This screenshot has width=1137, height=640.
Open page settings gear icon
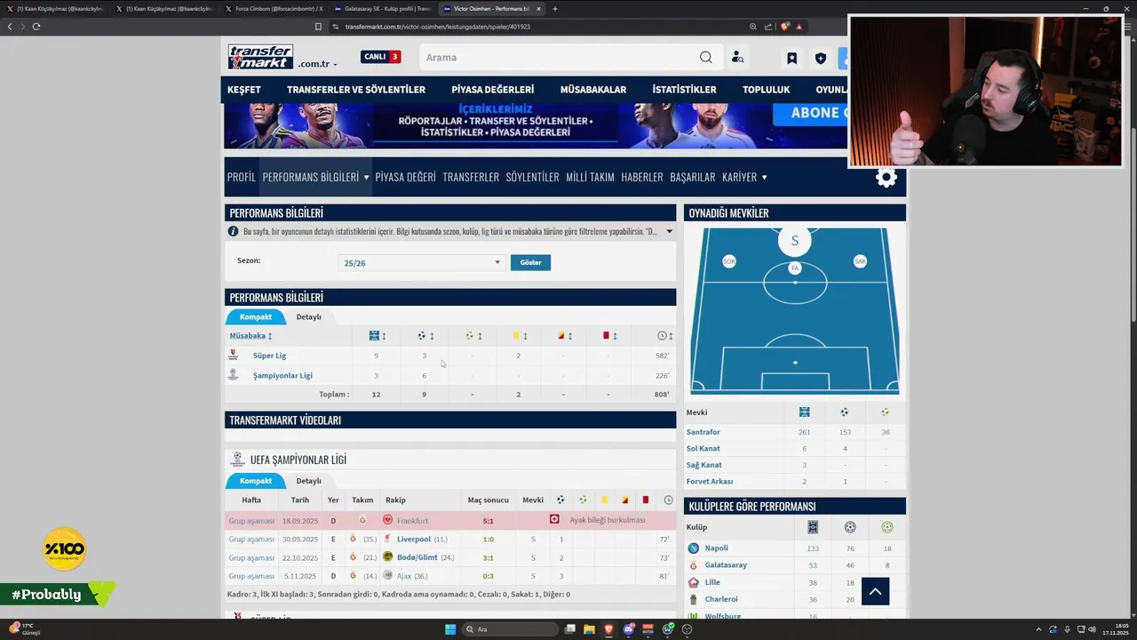pyautogui.click(x=886, y=177)
